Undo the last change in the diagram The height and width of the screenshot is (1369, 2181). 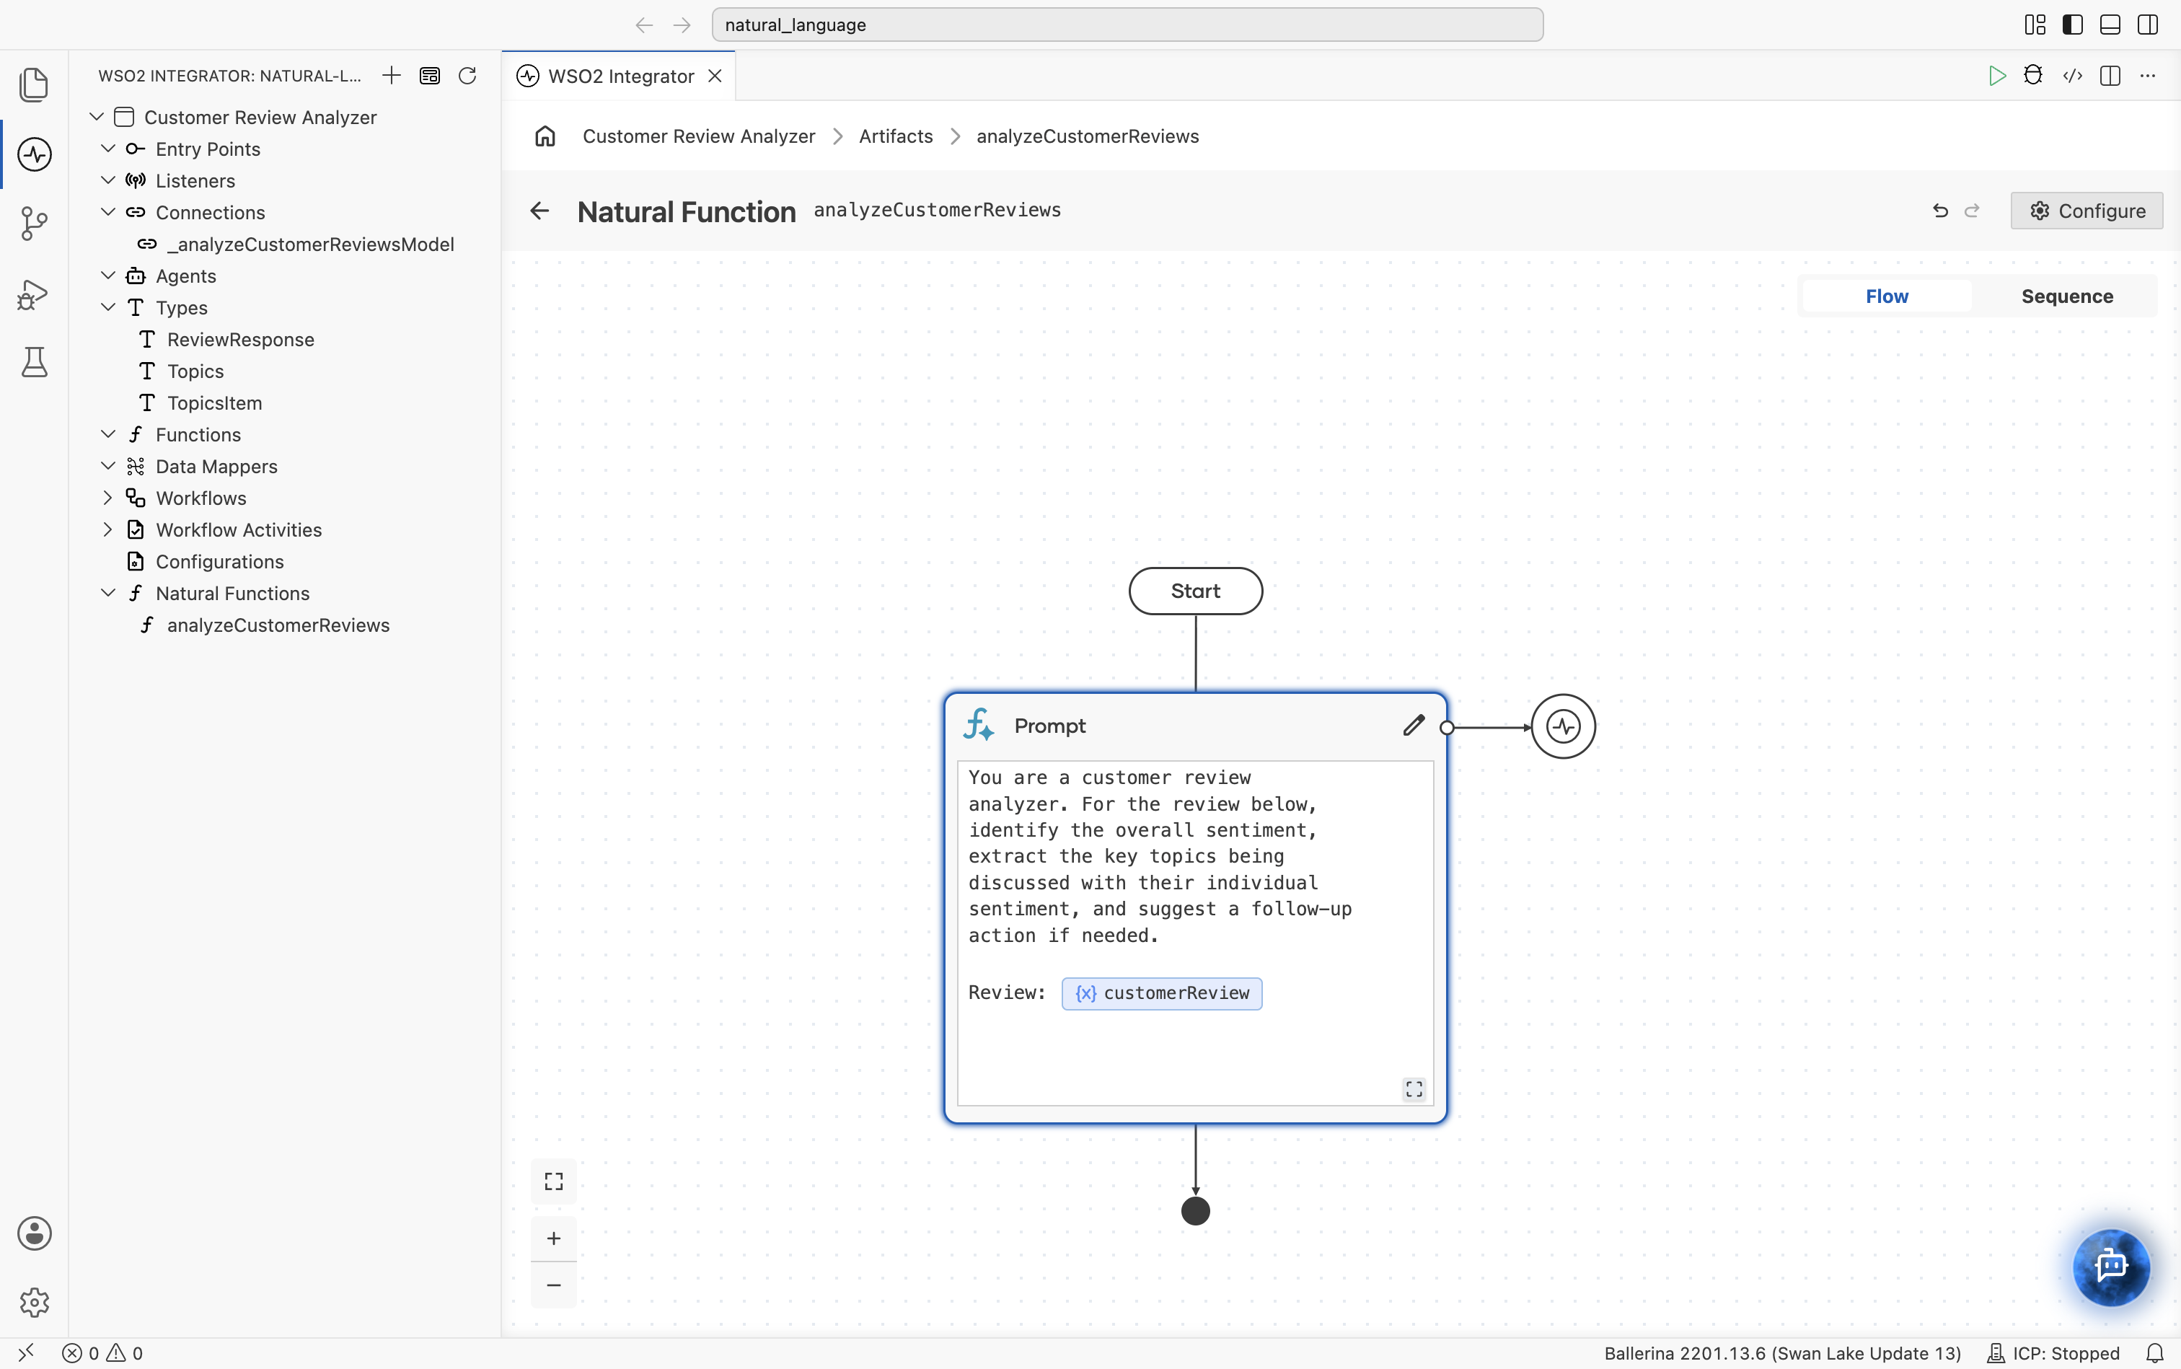1939,211
